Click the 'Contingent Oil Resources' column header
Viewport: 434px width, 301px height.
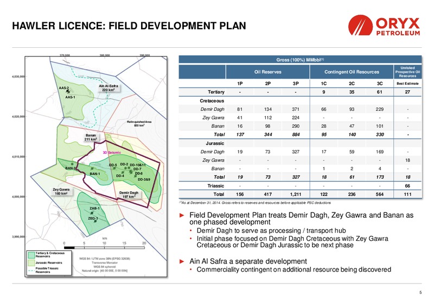click(352, 72)
